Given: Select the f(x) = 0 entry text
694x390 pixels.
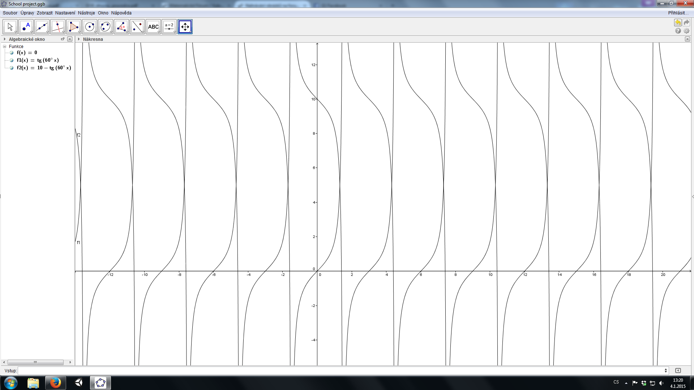Looking at the screenshot, I should [x=27, y=53].
